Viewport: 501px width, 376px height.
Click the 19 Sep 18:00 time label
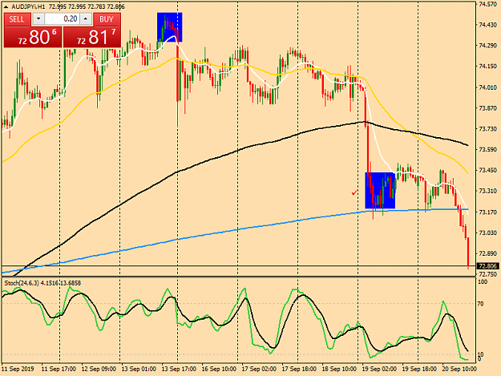pos(419,369)
